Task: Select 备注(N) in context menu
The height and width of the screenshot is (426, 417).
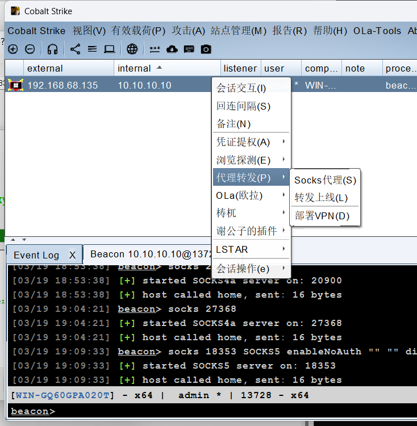Action: coord(251,124)
